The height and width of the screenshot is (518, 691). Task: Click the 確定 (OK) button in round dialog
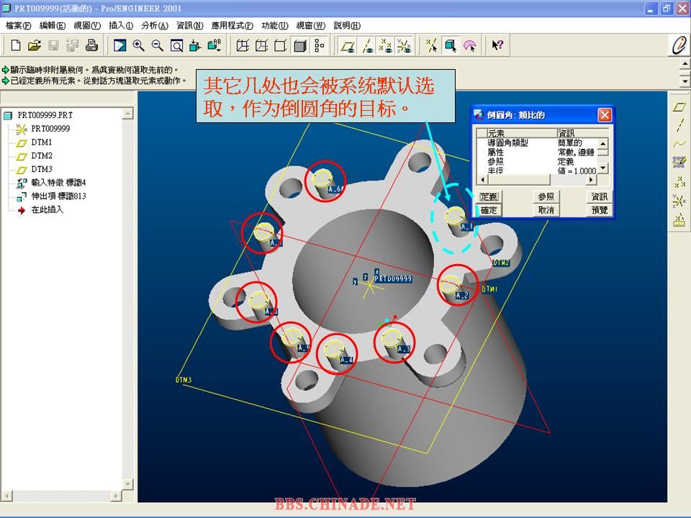pyautogui.click(x=489, y=210)
